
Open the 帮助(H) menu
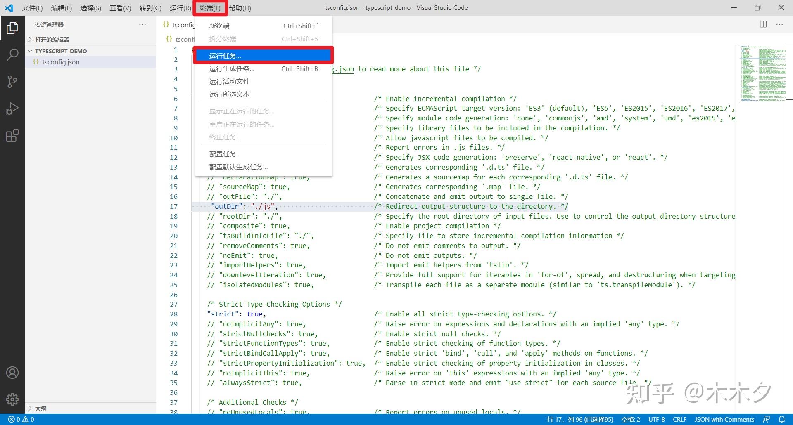click(x=240, y=8)
